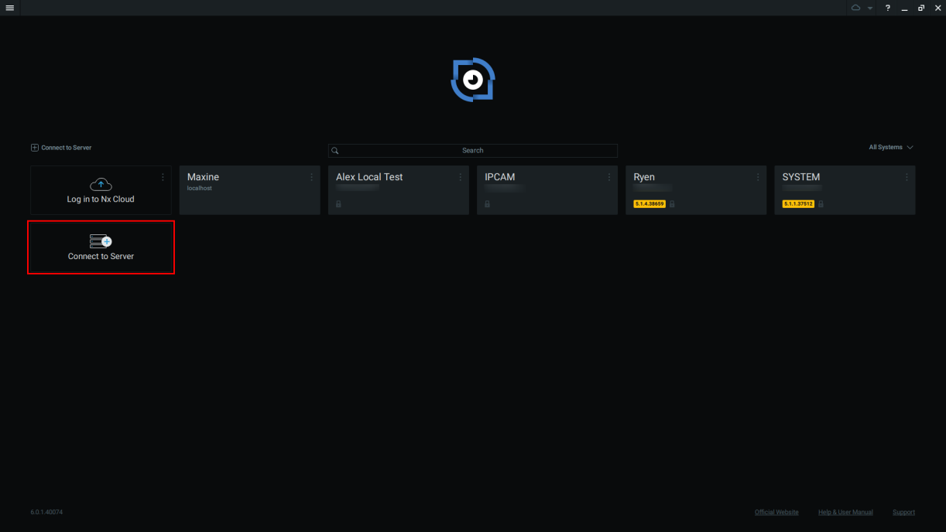Click the lock icon on Ryen tile
This screenshot has height=532, width=946.
pos(672,204)
